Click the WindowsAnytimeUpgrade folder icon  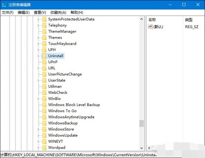(x=44, y=117)
